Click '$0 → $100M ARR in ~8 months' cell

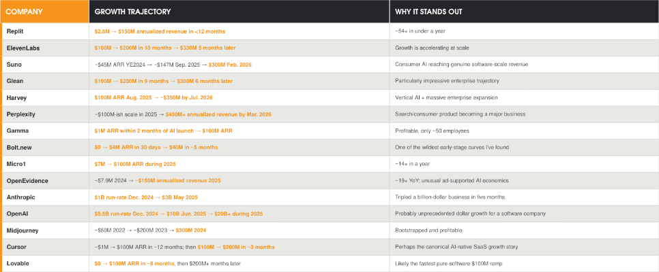[239, 264]
